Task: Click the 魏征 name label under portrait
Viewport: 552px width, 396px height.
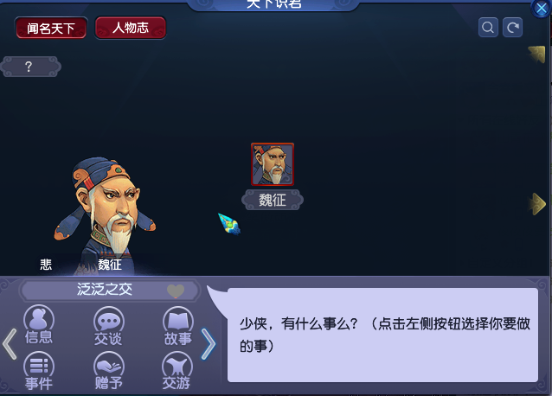Action: point(273,200)
